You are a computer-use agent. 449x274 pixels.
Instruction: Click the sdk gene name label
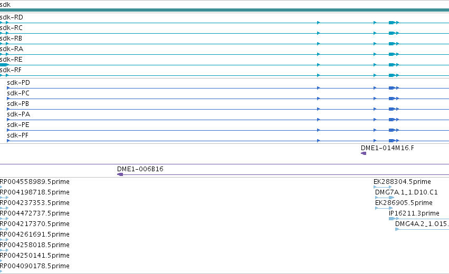pos(5,5)
